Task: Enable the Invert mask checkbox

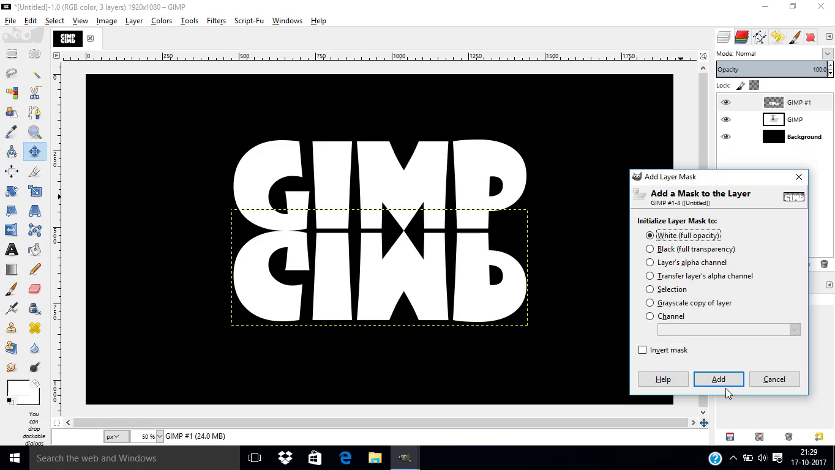Action: [x=642, y=350]
